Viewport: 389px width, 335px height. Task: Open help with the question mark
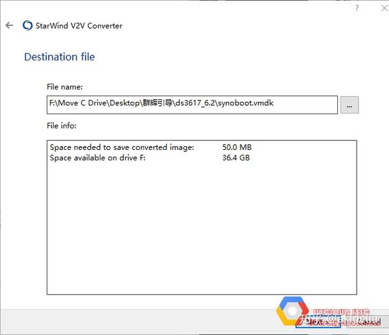(x=357, y=8)
